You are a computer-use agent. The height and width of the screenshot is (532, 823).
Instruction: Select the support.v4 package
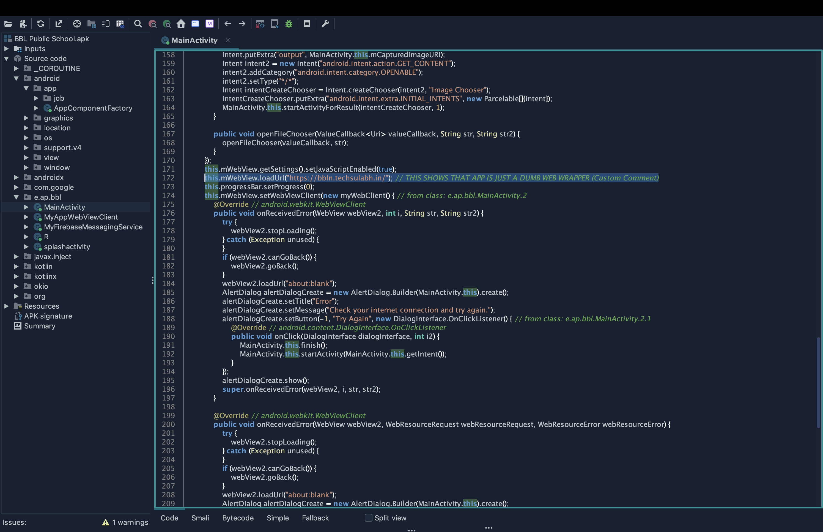coord(62,148)
